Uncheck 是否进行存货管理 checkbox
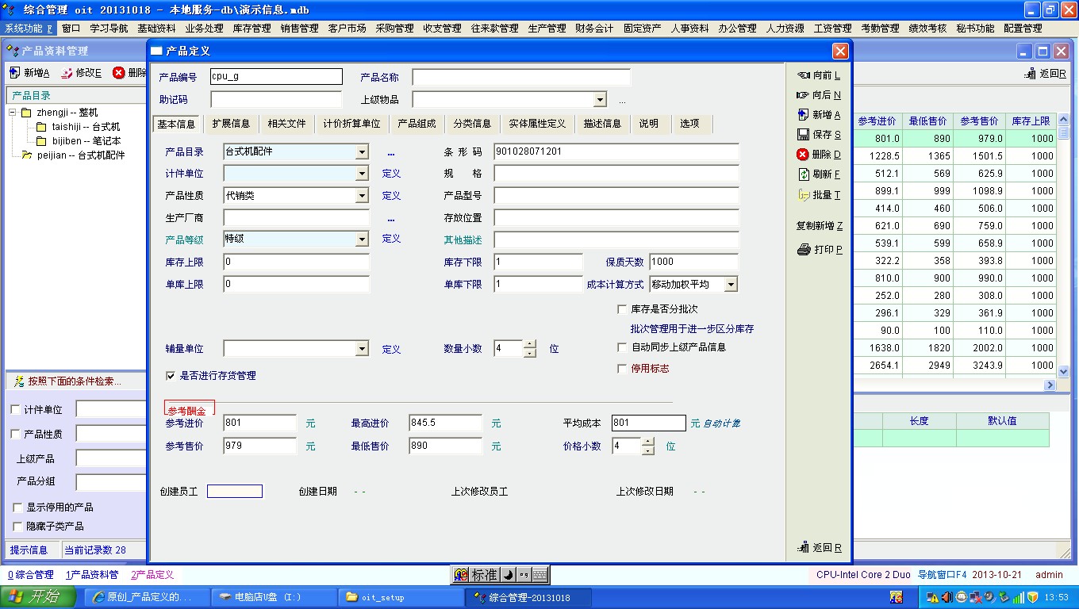 tap(171, 376)
